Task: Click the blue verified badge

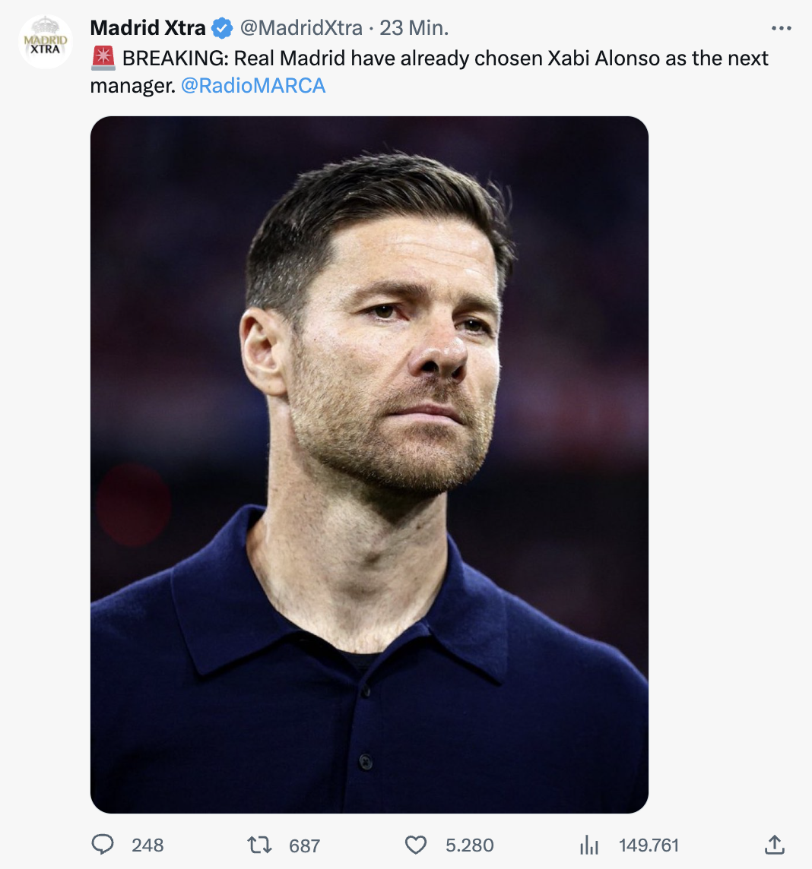Action: pos(222,29)
